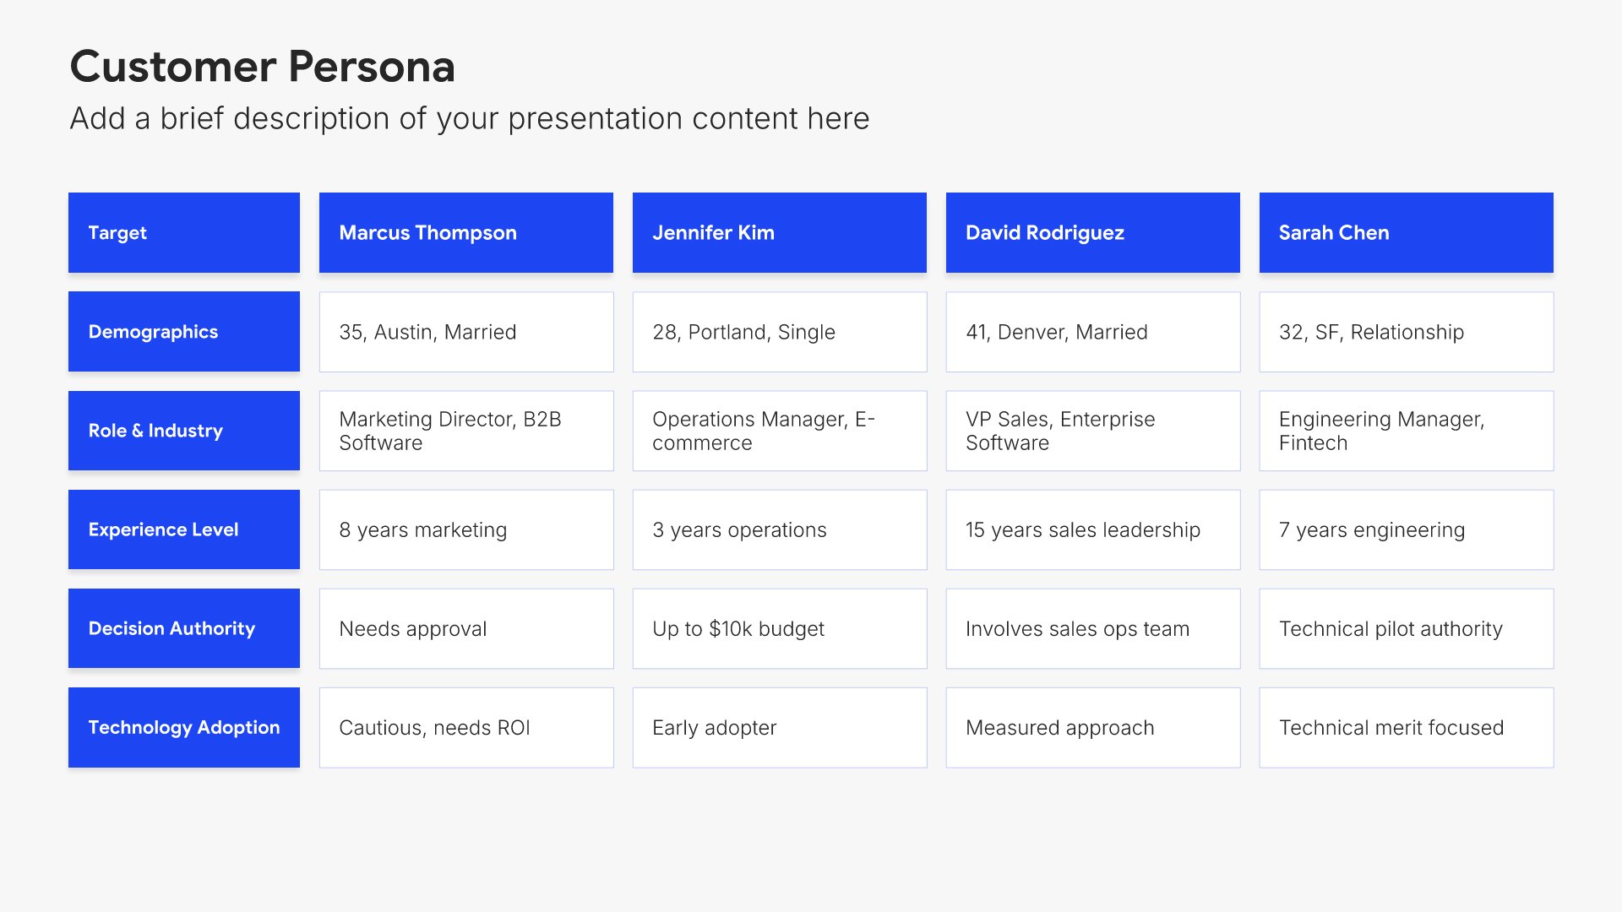Select the '32, SF, Relationship' cell

click(x=1407, y=332)
